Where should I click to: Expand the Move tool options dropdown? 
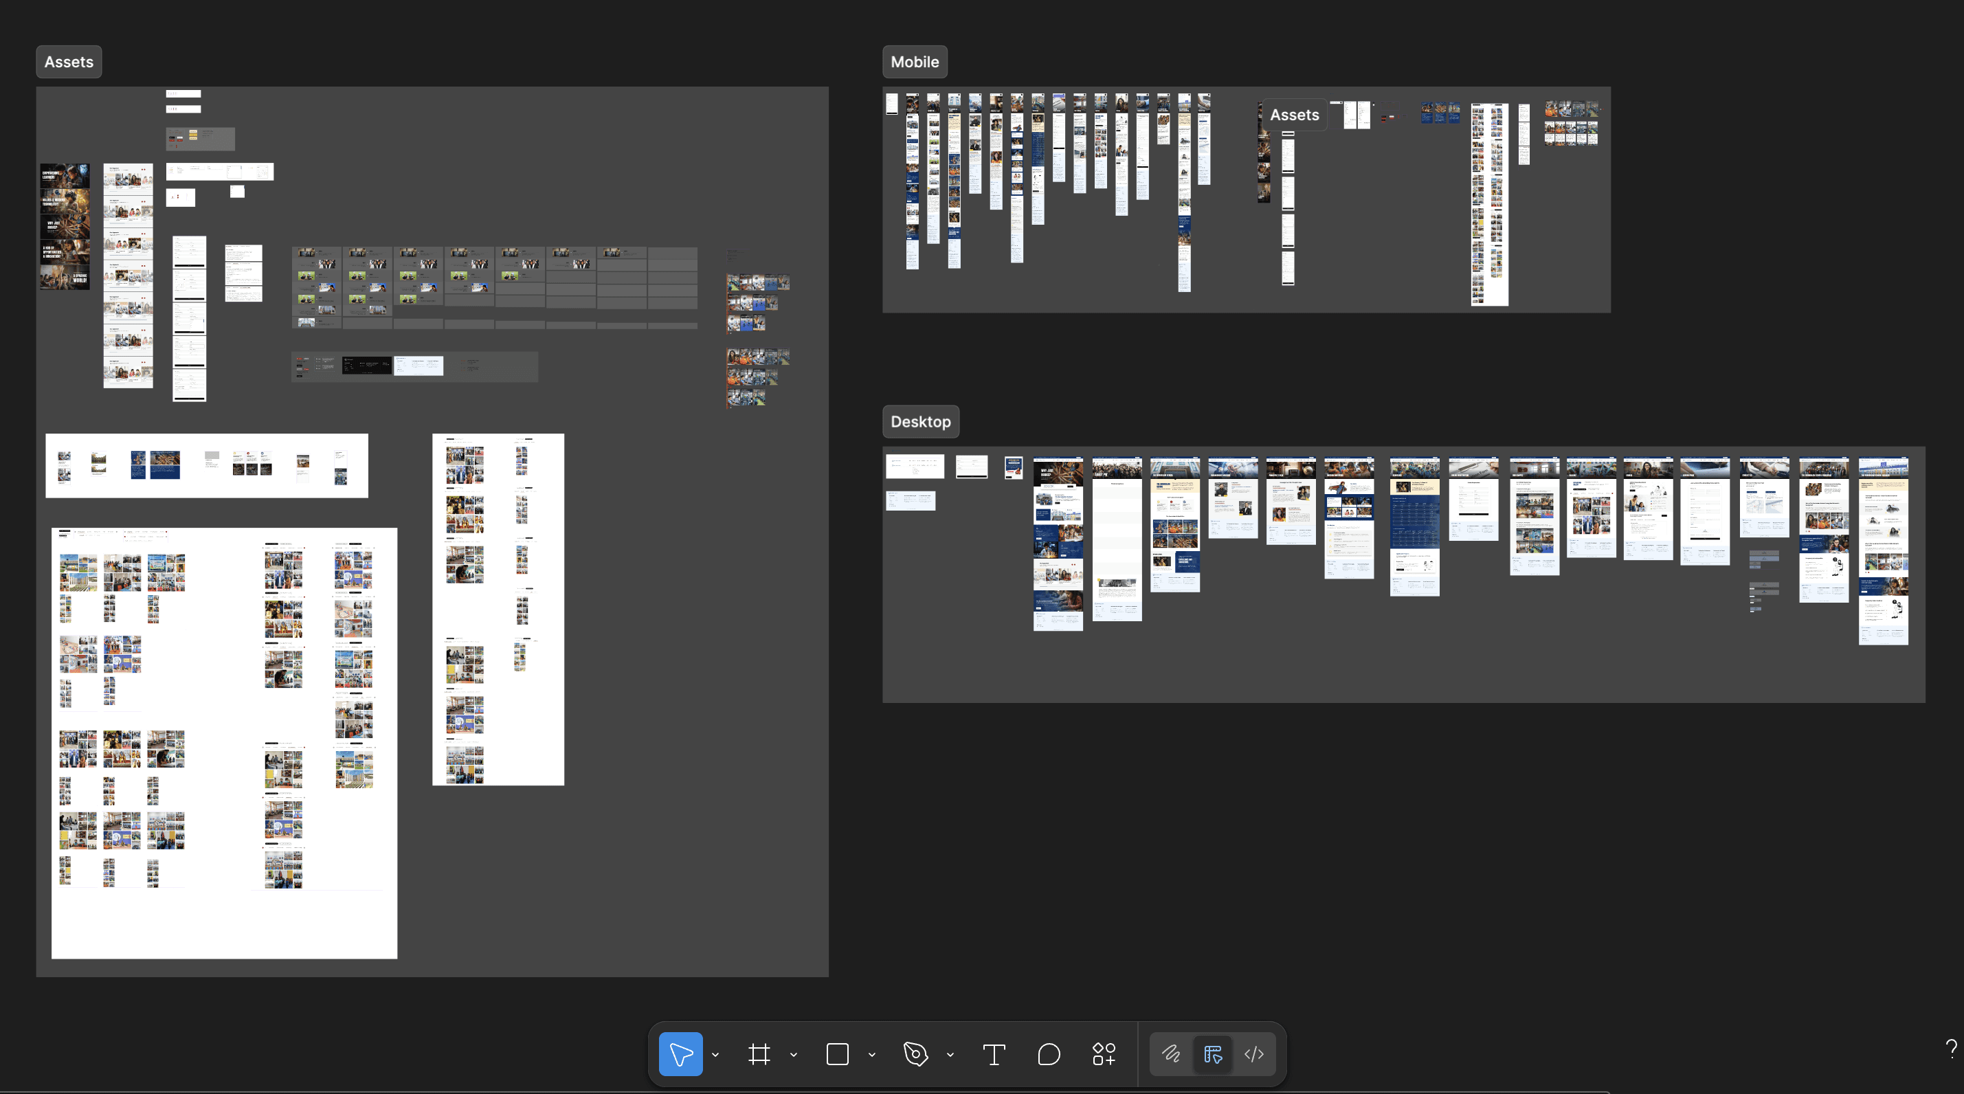point(715,1055)
